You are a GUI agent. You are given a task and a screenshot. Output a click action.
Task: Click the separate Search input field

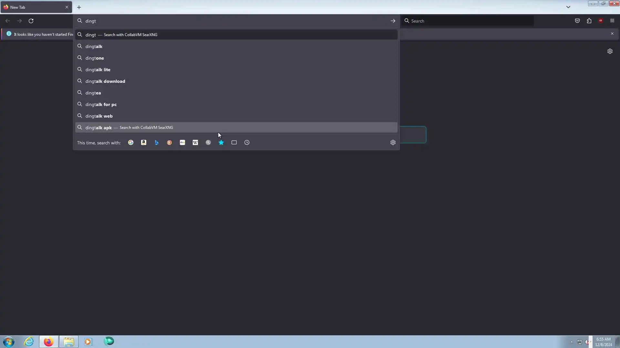(x=468, y=21)
